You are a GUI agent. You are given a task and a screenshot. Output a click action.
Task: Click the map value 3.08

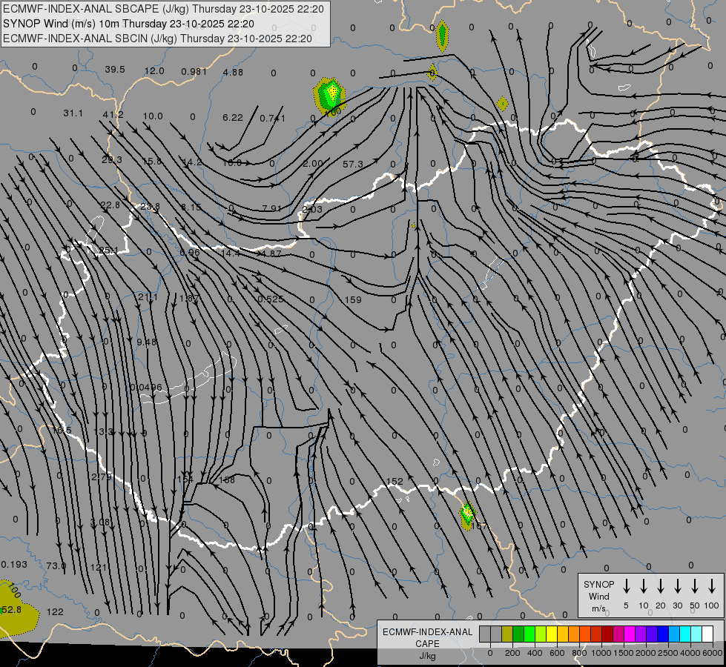point(100,522)
